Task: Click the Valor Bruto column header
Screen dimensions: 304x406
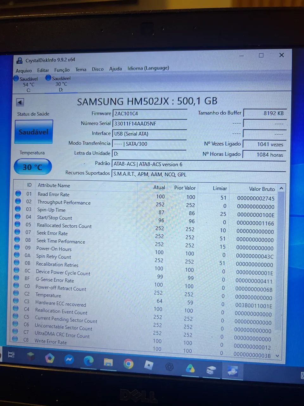Action: point(262,189)
